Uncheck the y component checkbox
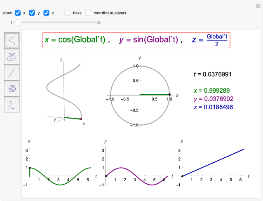263x201 pixels. (x=32, y=13)
